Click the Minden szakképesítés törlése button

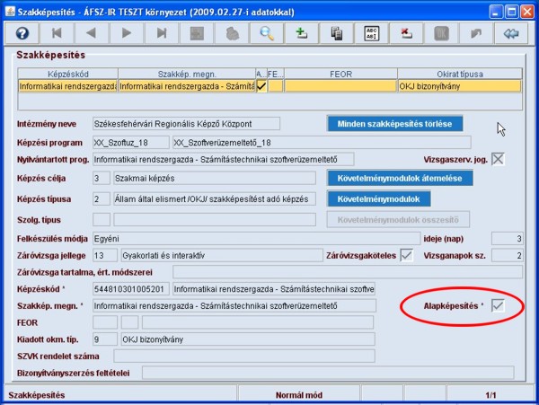click(x=398, y=123)
